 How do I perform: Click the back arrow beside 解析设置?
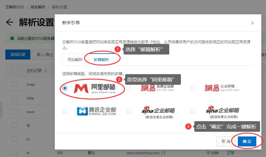pyautogui.click(x=10, y=22)
